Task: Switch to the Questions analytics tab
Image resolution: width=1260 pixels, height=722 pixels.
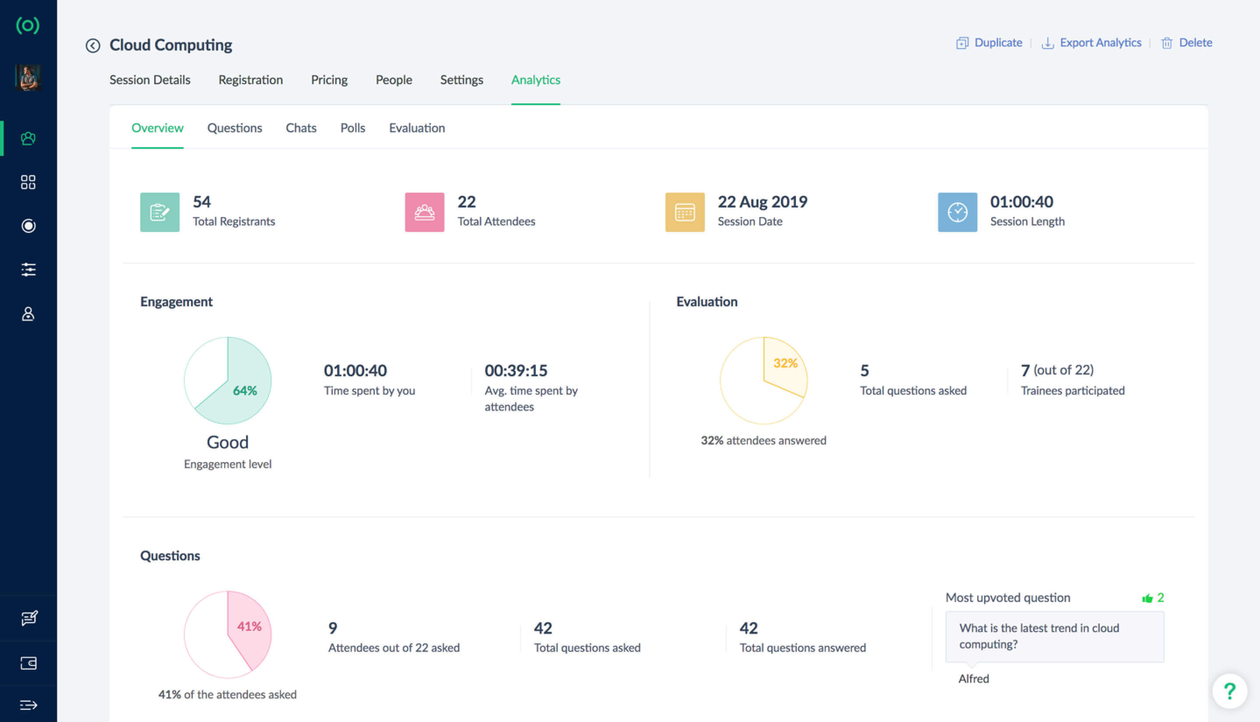Action: [235, 127]
